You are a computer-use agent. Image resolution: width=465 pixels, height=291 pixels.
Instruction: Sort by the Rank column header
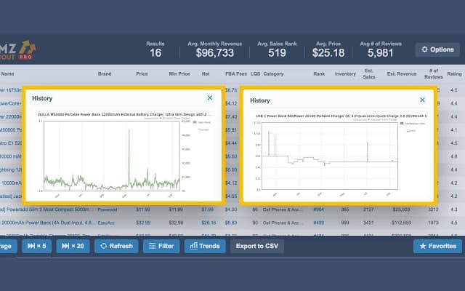click(x=319, y=73)
